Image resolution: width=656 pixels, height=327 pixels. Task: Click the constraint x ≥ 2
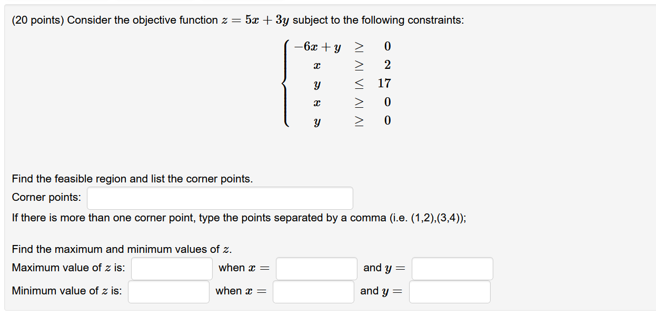coord(351,65)
